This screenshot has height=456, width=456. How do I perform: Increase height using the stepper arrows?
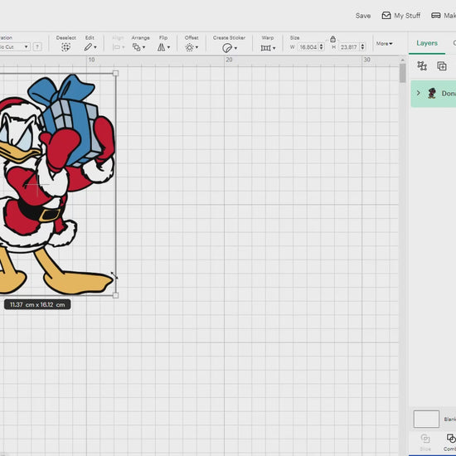tap(362, 45)
